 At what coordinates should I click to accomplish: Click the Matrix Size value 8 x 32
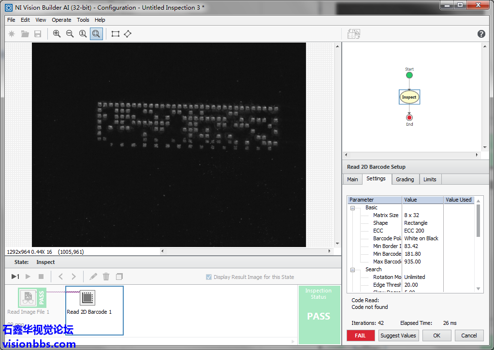click(x=412, y=215)
